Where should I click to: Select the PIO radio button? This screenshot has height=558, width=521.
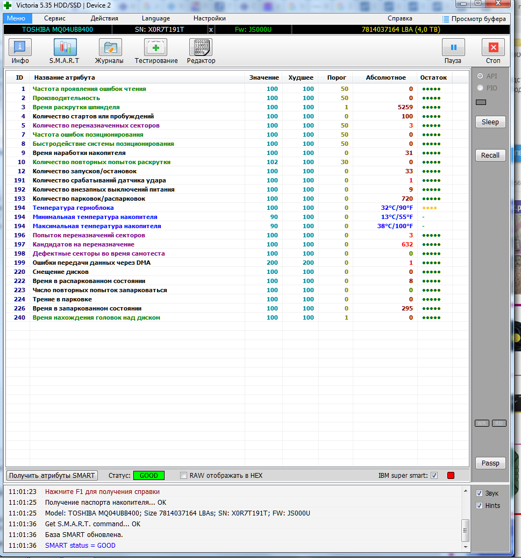point(480,88)
